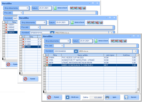Click Obriši sve button
This screenshot has height=102, width=142.
(x=73, y=97)
